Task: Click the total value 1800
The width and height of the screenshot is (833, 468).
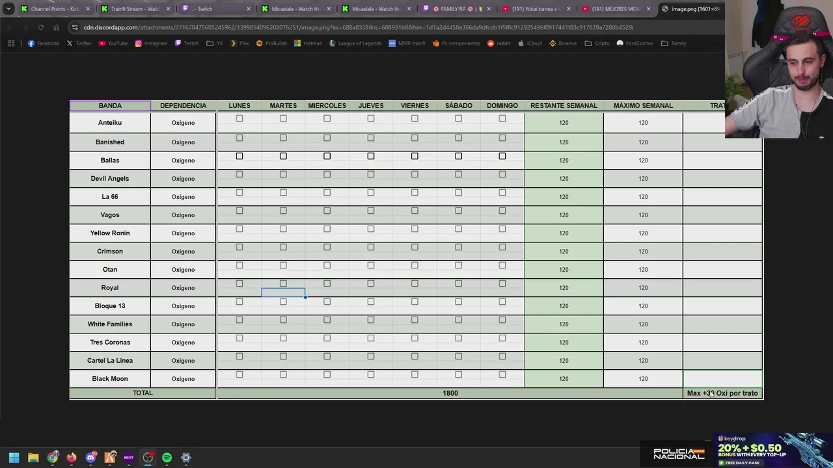Action: 450,393
